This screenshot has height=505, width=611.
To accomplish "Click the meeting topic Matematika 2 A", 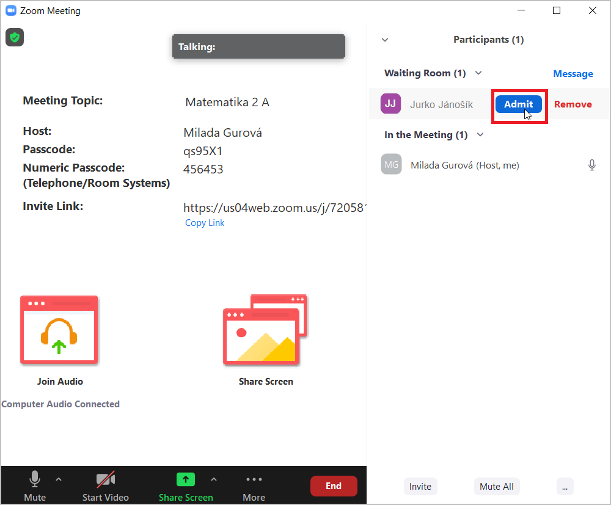I will [x=227, y=102].
